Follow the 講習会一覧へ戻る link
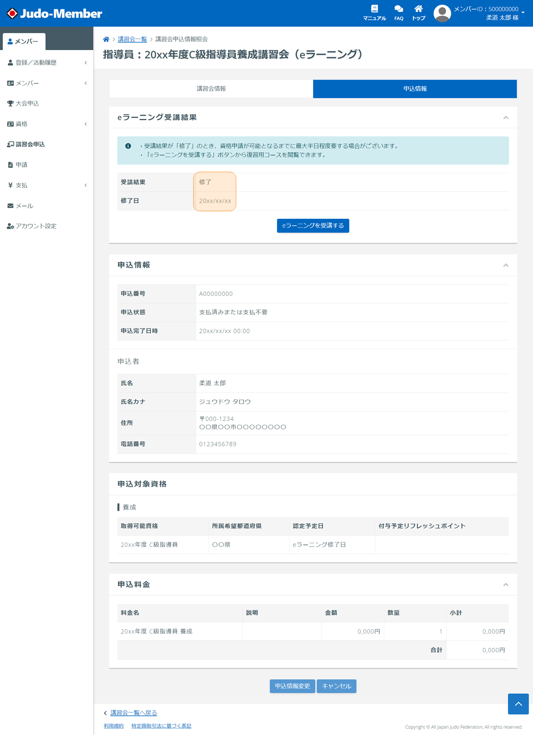Viewport: 533px width, 735px height. point(134,713)
